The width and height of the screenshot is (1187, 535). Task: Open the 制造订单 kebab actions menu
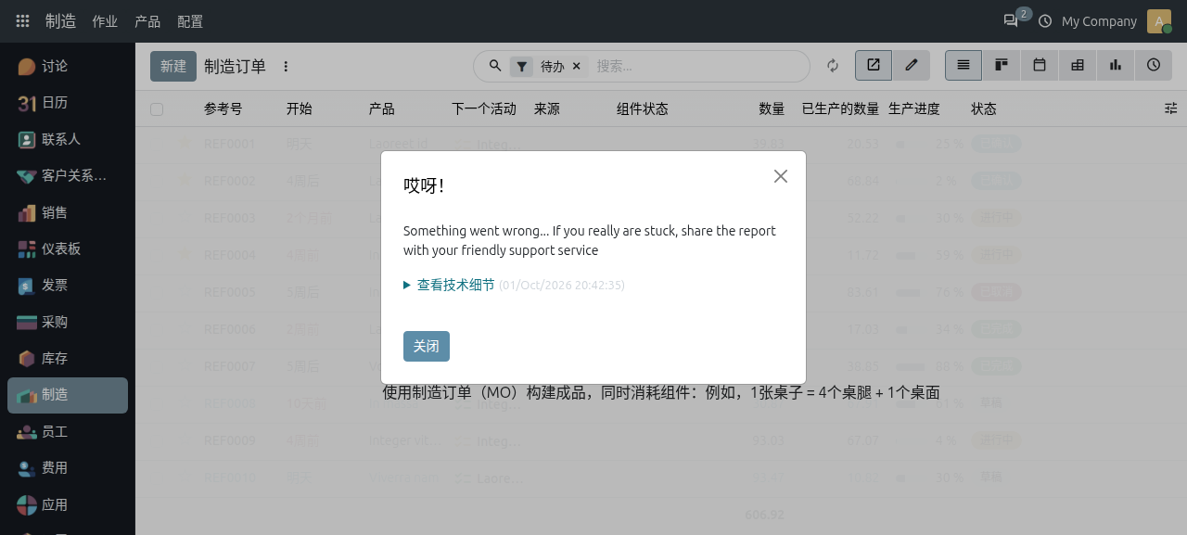tap(286, 67)
